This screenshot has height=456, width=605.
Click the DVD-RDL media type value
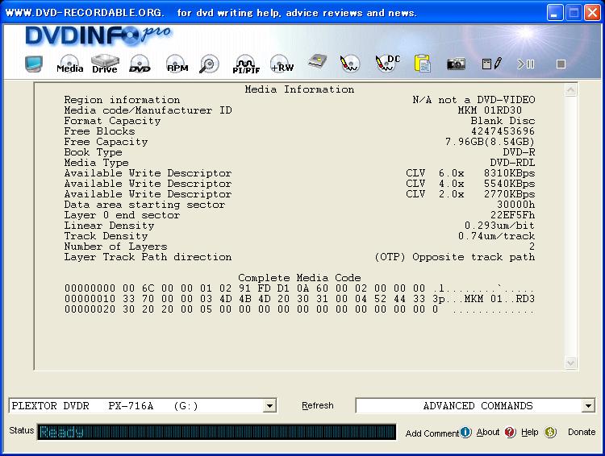point(512,163)
